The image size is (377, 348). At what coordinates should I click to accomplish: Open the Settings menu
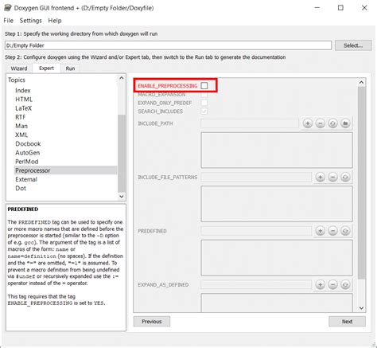click(31, 21)
